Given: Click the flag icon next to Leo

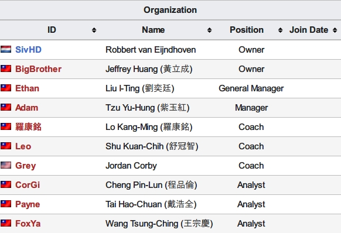Looking at the screenshot, I should tap(6, 146).
